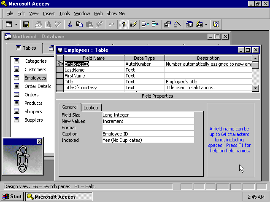Show the Database Window icon
Viewport: 270px width, 202px height.
tap(189, 24)
